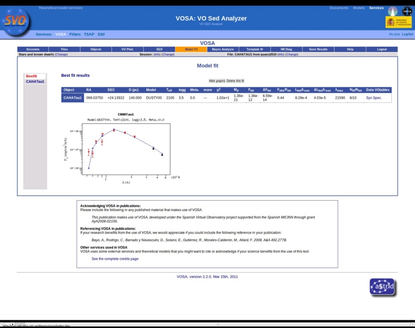
Task: Change the Stars and brown dwarfs category
Action: pos(61,55)
